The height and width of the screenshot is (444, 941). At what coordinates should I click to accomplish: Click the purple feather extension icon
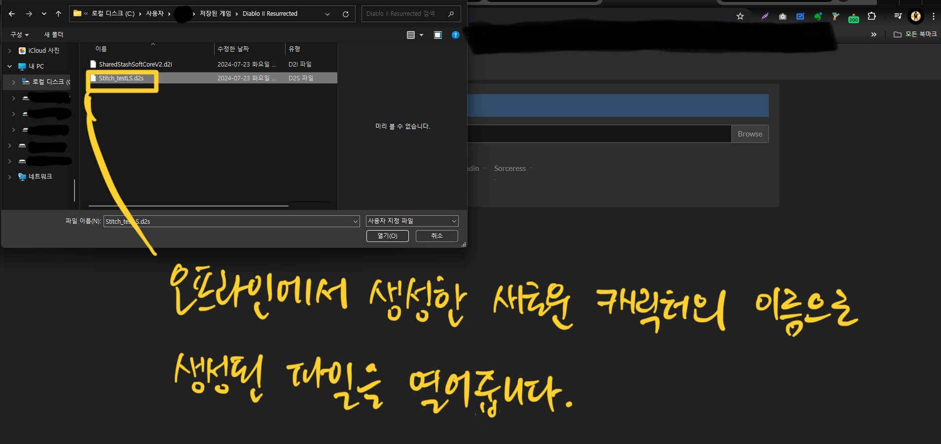click(x=764, y=16)
